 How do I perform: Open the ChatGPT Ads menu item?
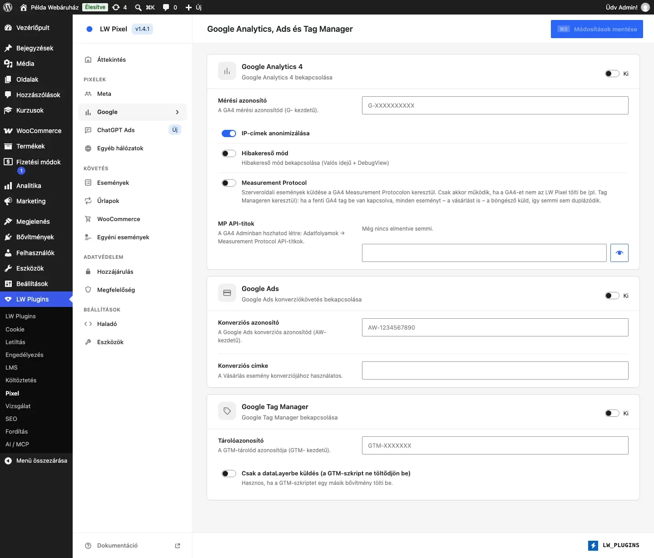point(132,130)
